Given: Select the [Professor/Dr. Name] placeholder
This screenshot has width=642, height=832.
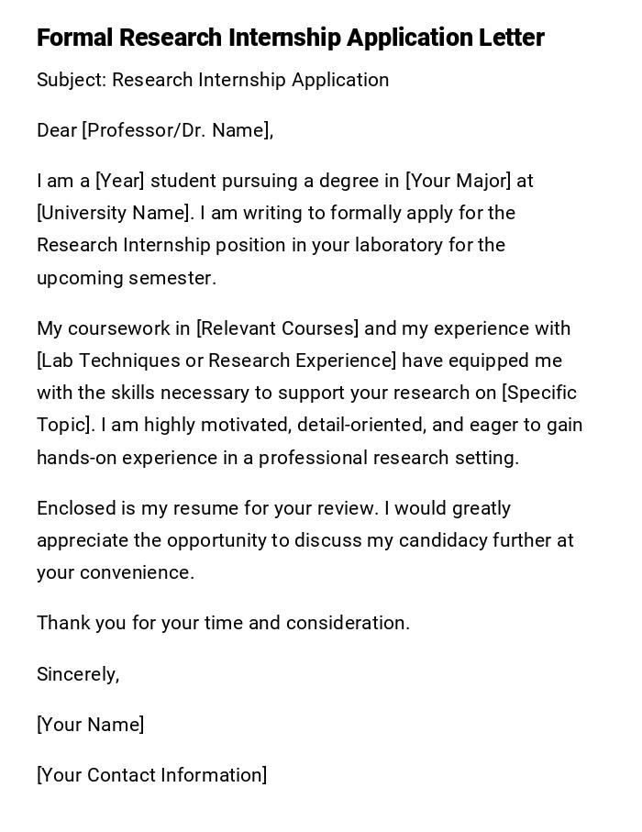Looking at the screenshot, I should click(177, 130).
